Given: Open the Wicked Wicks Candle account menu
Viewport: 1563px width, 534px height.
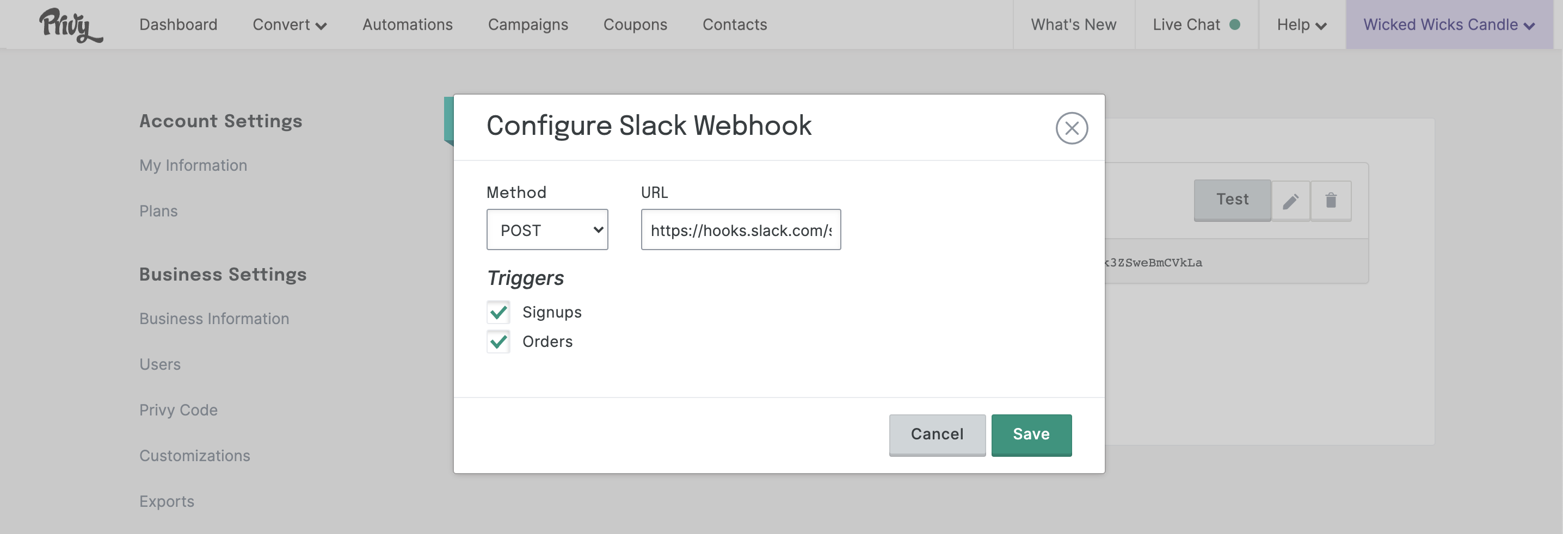Looking at the screenshot, I should point(1449,25).
